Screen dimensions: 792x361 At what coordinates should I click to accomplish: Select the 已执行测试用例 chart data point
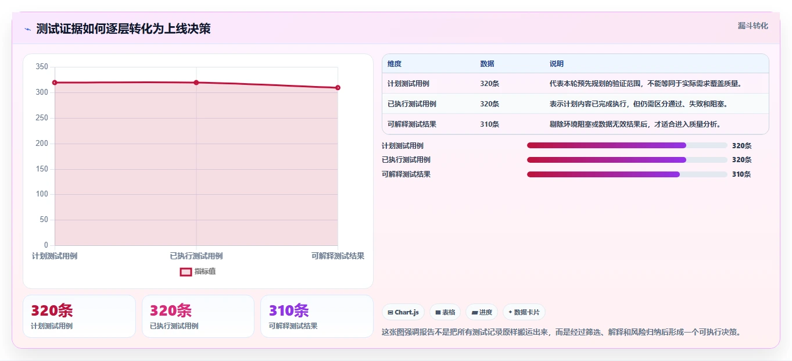click(x=196, y=83)
